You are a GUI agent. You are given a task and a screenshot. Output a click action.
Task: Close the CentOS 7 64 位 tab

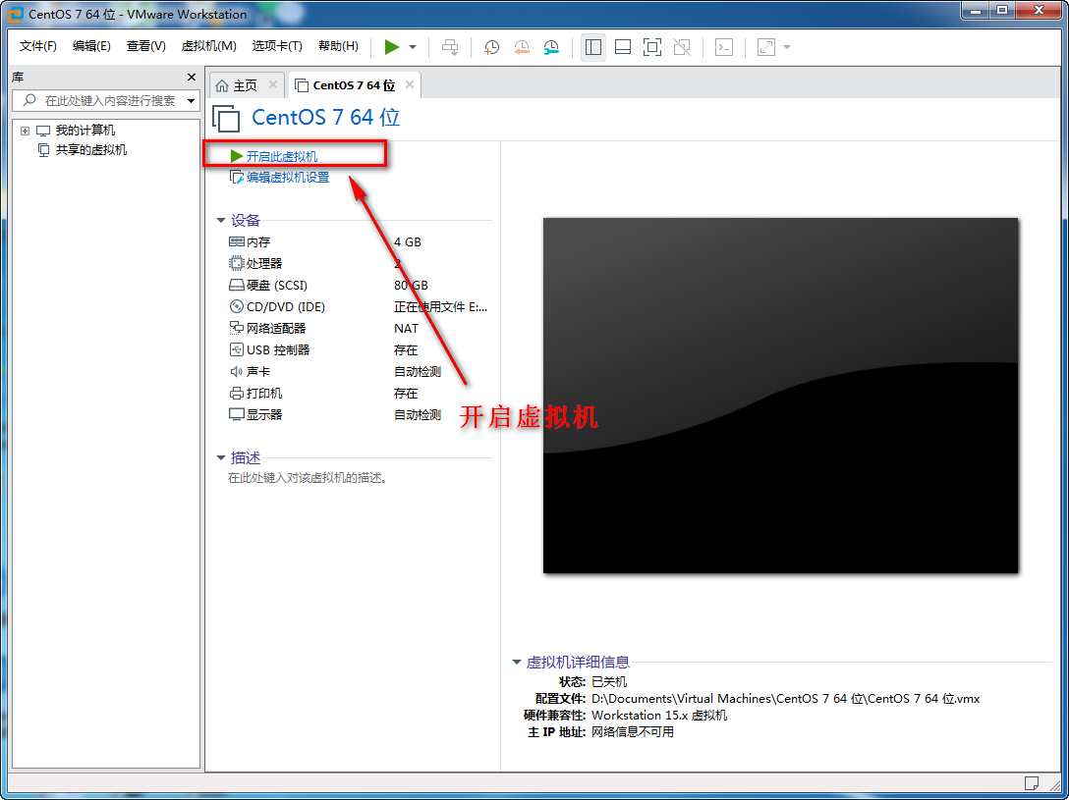[x=410, y=84]
